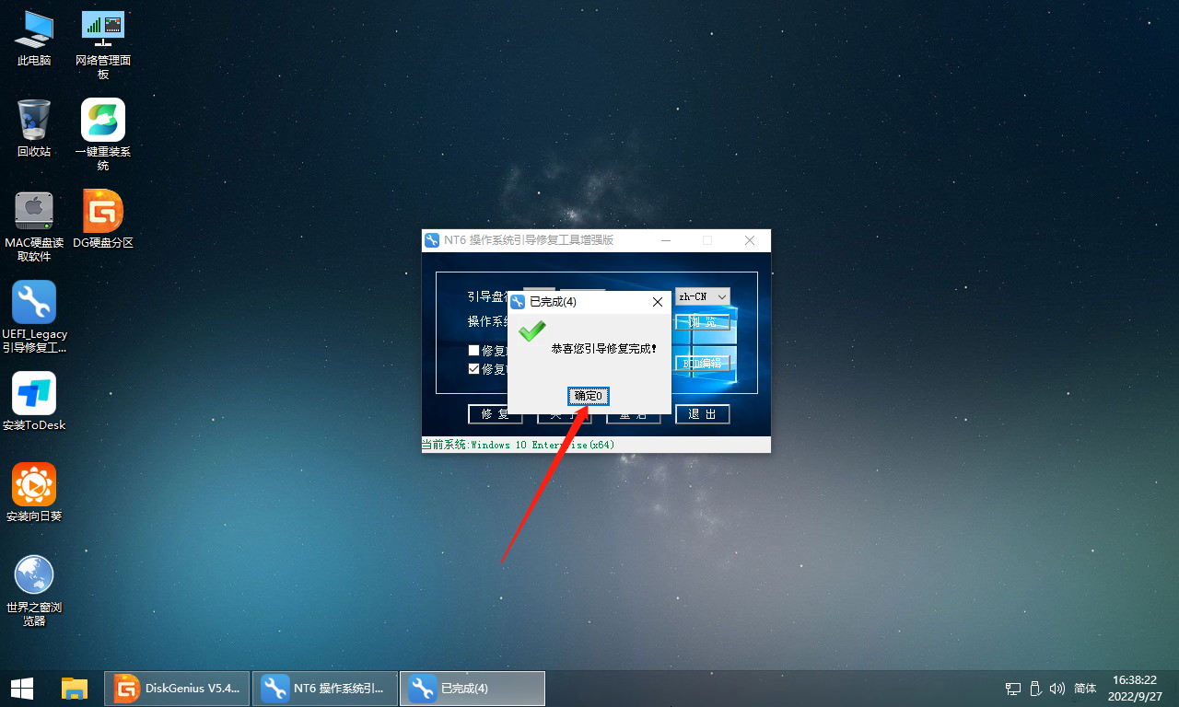Uncheck the ticked 修复 checkbox
This screenshot has height=707, width=1179.
tap(473, 369)
